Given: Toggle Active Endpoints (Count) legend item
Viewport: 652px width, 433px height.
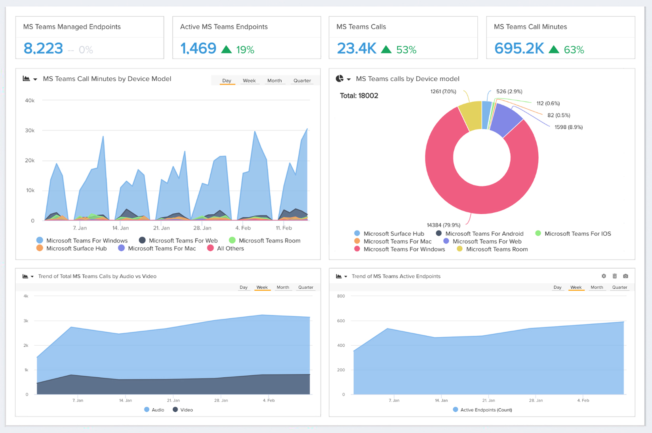Looking at the screenshot, I should click(x=482, y=410).
